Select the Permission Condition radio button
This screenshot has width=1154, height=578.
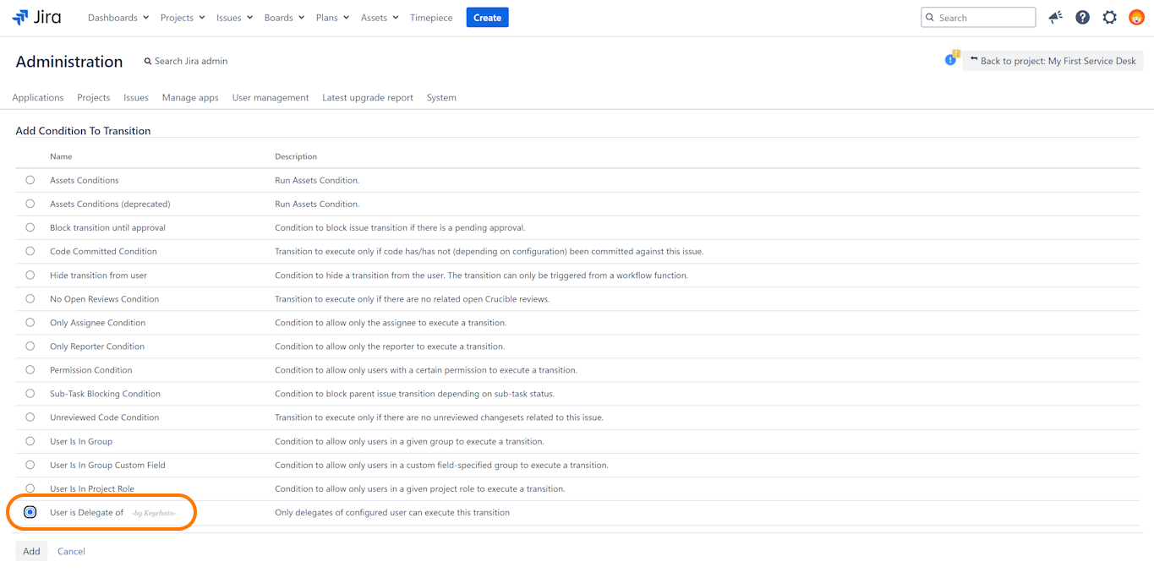(x=30, y=370)
